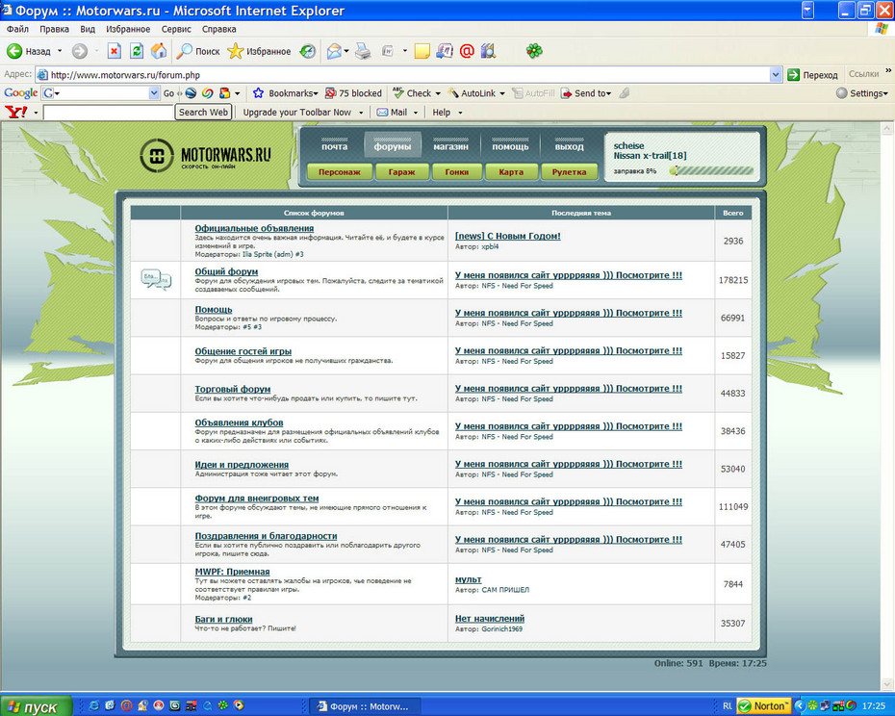Click the Гонки button
The height and width of the screenshot is (716, 895).
pos(456,172)
